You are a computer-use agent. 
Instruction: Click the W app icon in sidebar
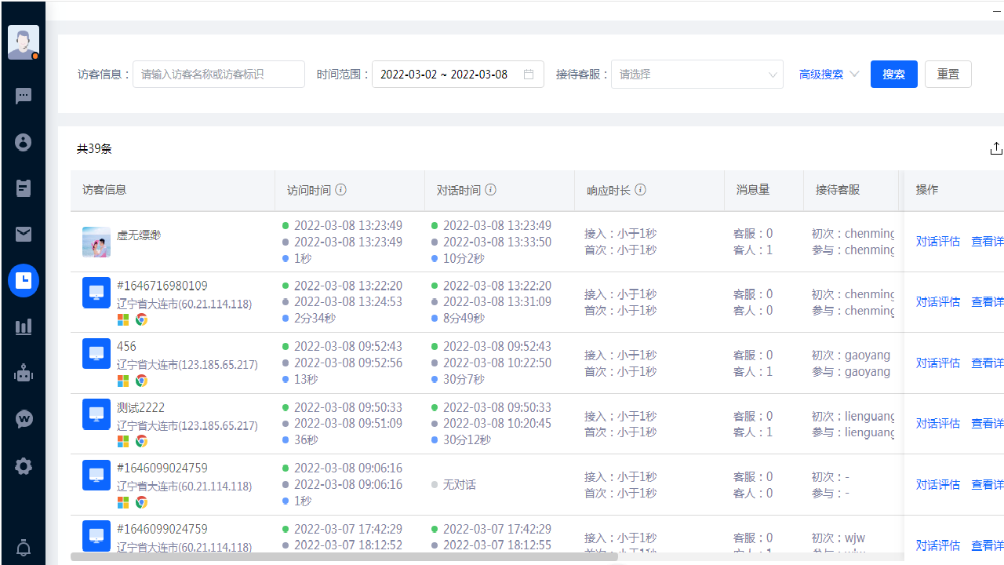tap(24, 418)
